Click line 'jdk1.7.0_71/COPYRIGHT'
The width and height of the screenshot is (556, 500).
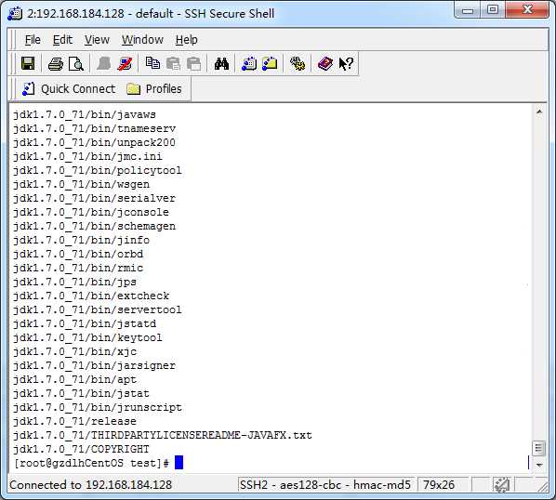[81, 449]
